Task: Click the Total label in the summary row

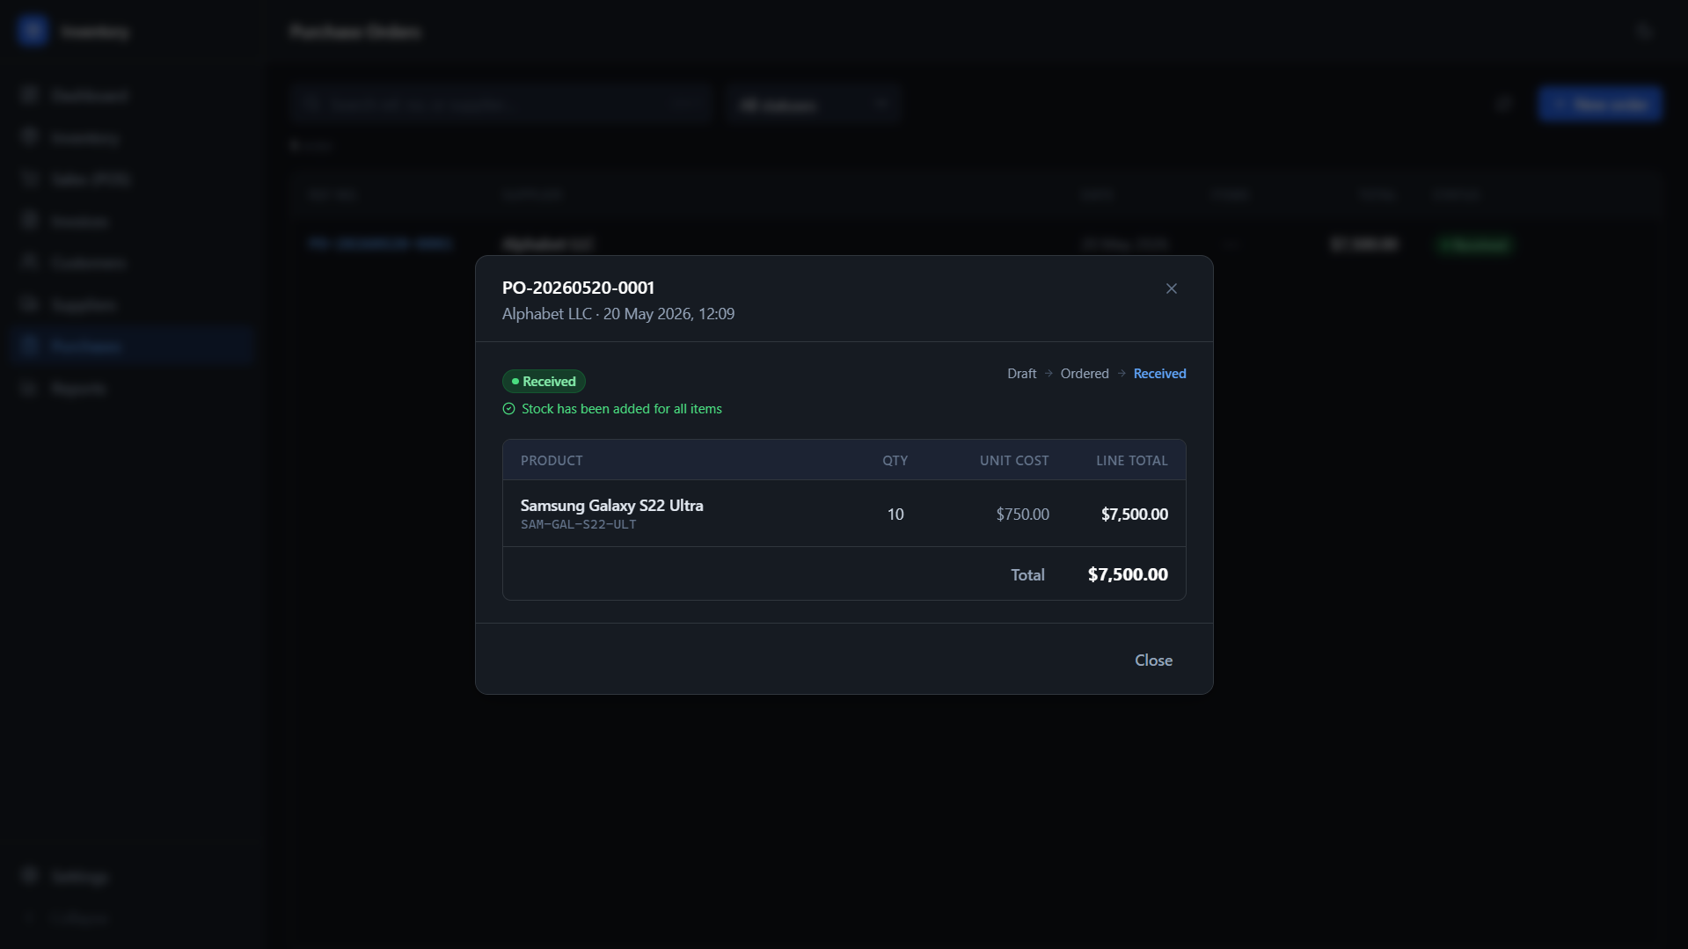Action: pyautogui.click(x=1027, y=574)
